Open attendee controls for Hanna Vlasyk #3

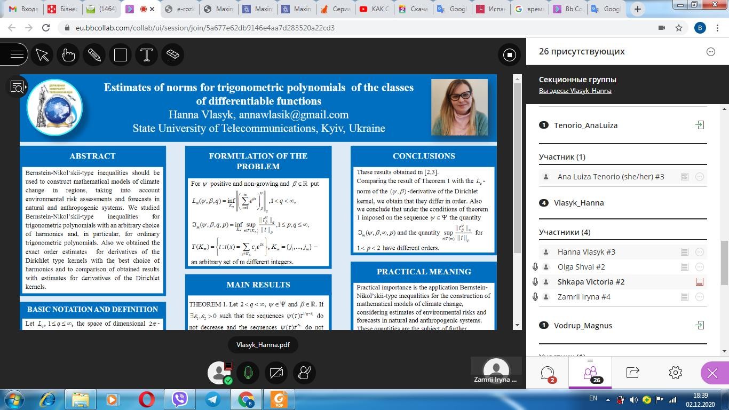tap(700, 252)
